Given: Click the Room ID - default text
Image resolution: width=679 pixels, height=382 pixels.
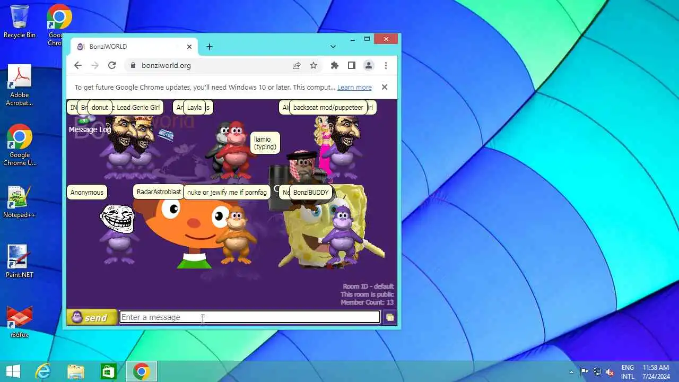Looking at the screenshot, I should point(368,286).
